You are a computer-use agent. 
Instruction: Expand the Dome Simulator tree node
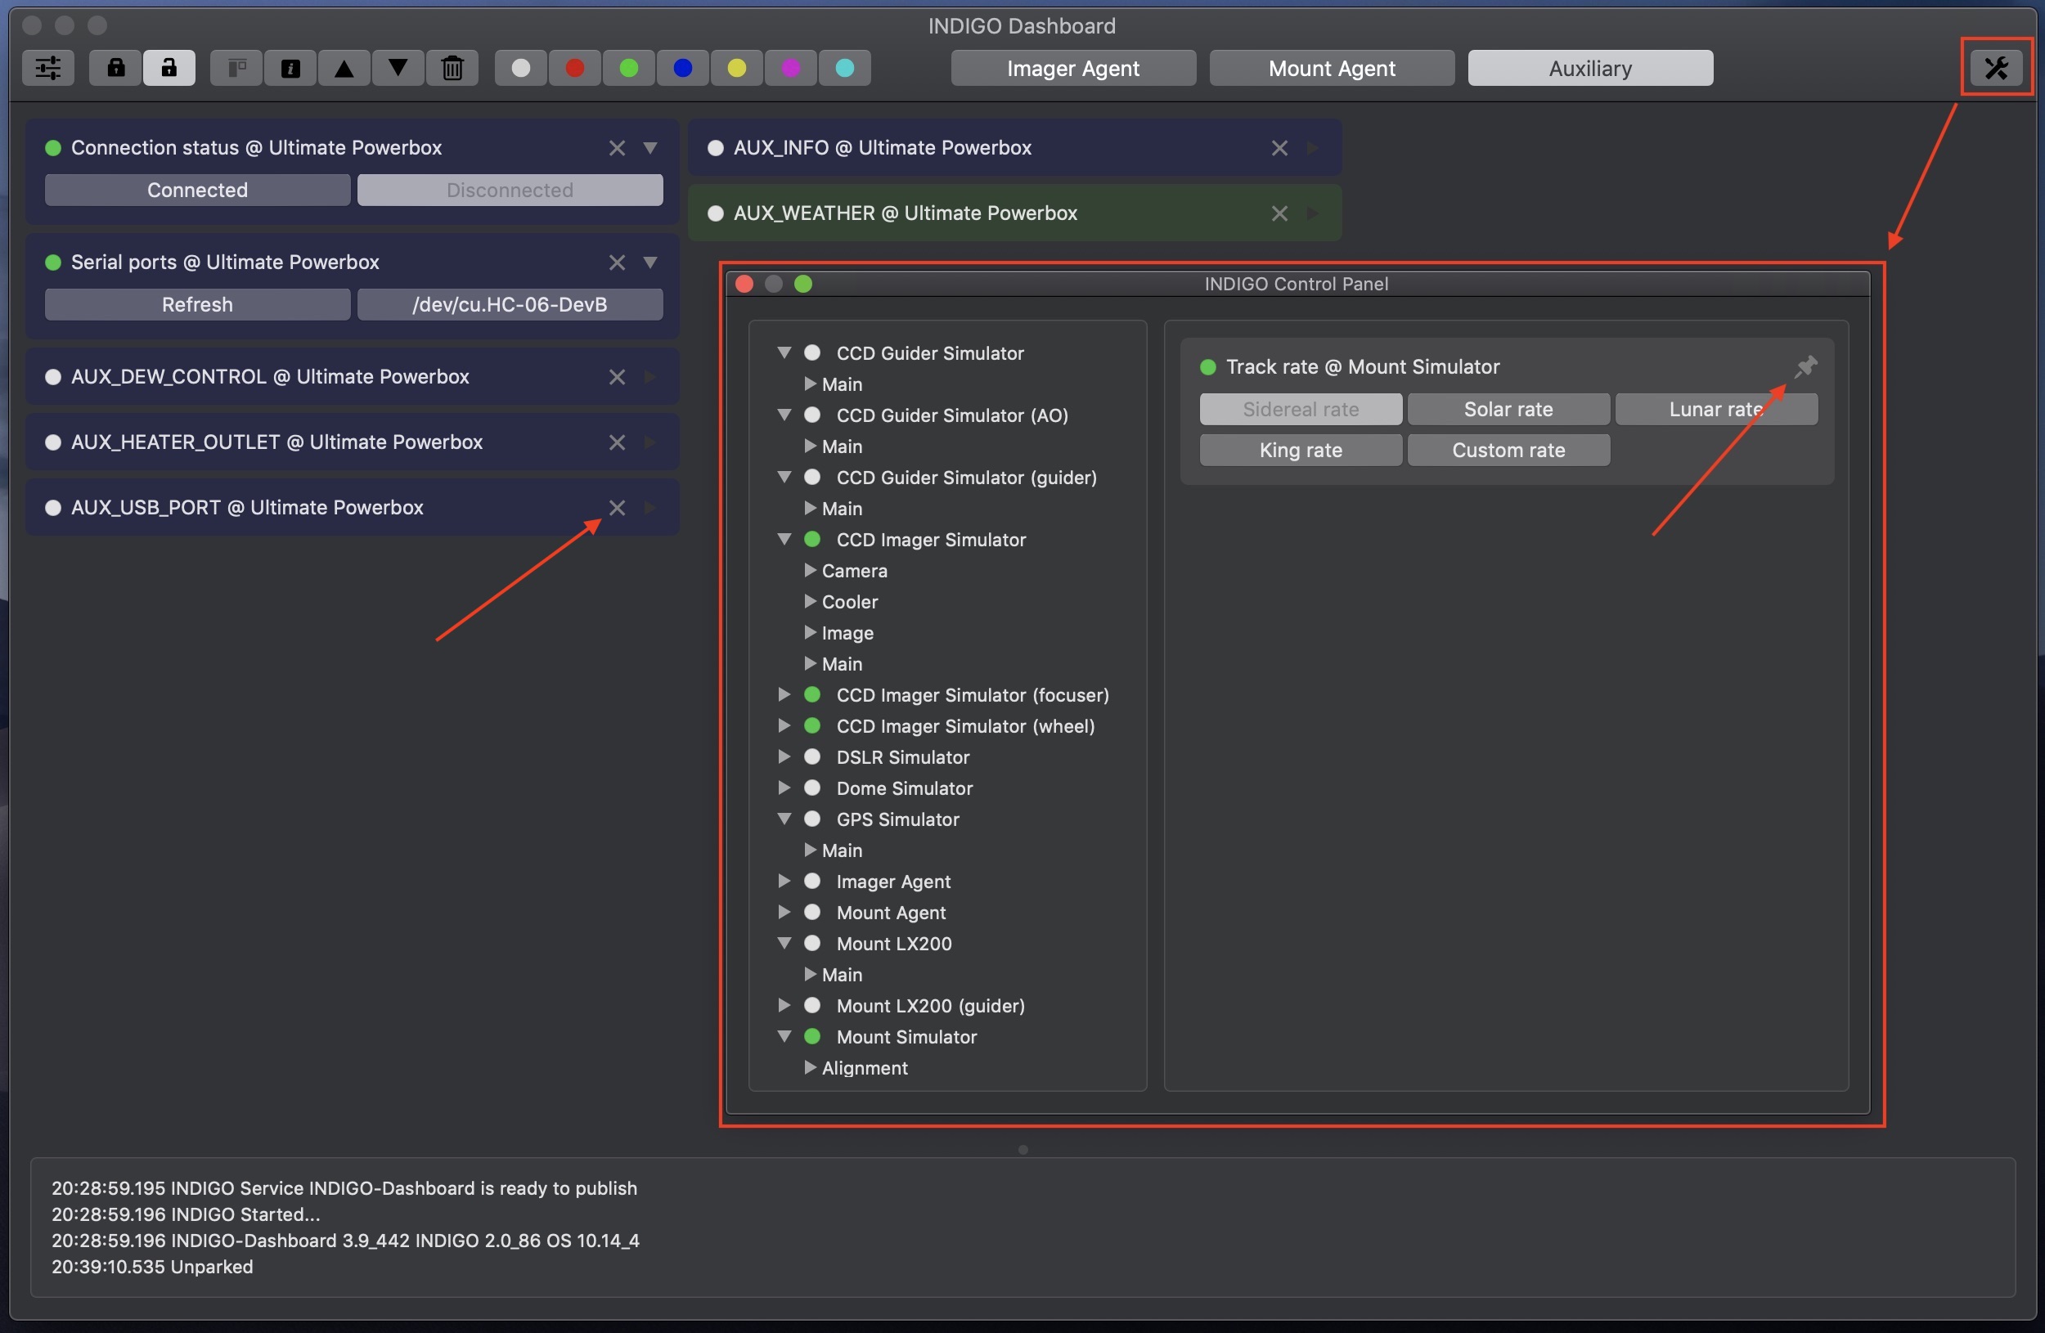(x=784, y=787)
